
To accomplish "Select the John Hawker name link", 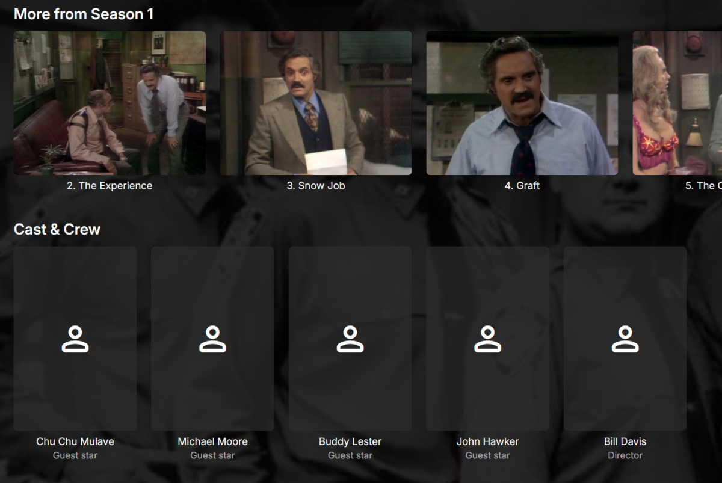I will pos(487,441).
